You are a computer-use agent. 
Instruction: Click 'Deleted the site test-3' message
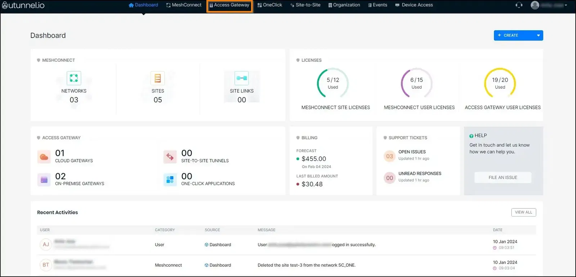point(306,265)
